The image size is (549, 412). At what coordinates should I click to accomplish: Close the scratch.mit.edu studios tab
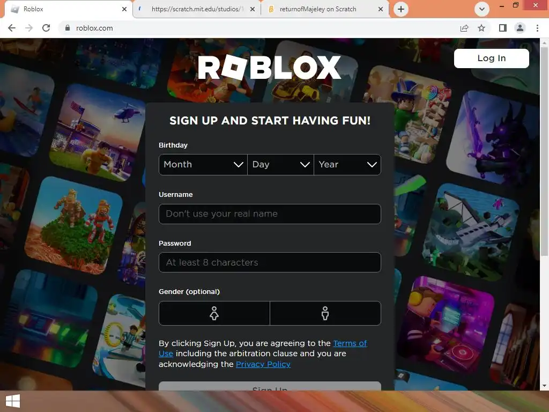253,9
